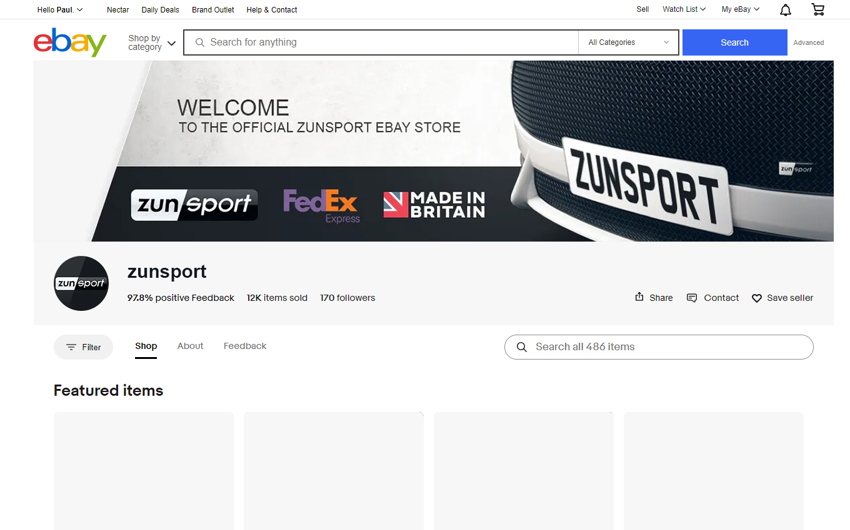Click 97.8% positive Feedback text

[x=181, y=298]
